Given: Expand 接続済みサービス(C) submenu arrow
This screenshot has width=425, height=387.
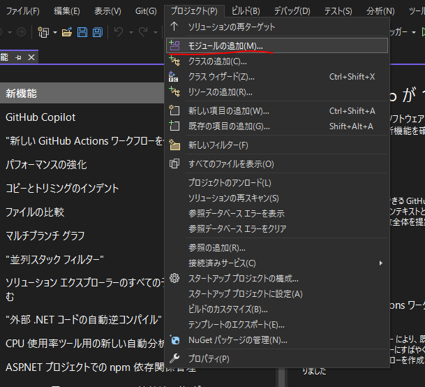Looking at the screenshot, I should [381, 263].
